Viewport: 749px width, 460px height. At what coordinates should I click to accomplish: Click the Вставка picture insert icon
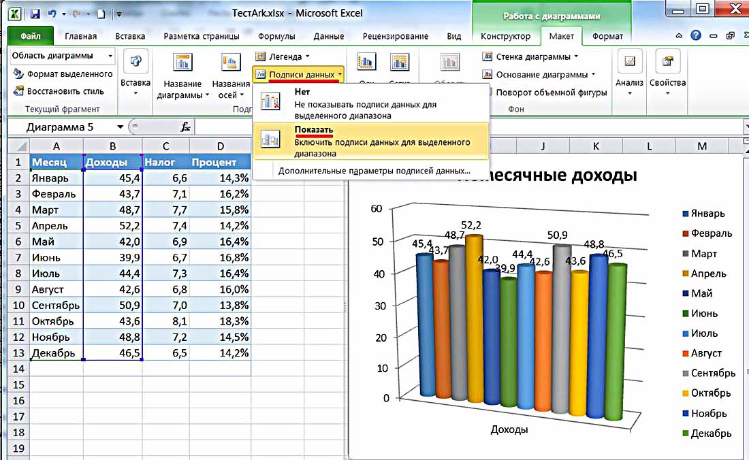coord(136,61)
